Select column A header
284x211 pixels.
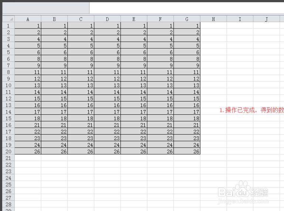pyautogui.click(x=28, y=19)
